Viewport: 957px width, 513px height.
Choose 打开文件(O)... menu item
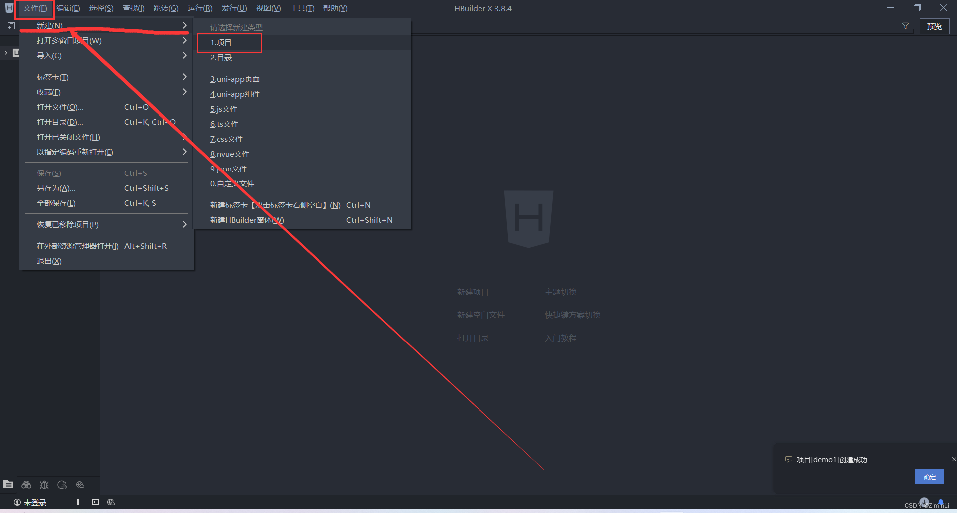pyautogui.click(x=107, y=107)
